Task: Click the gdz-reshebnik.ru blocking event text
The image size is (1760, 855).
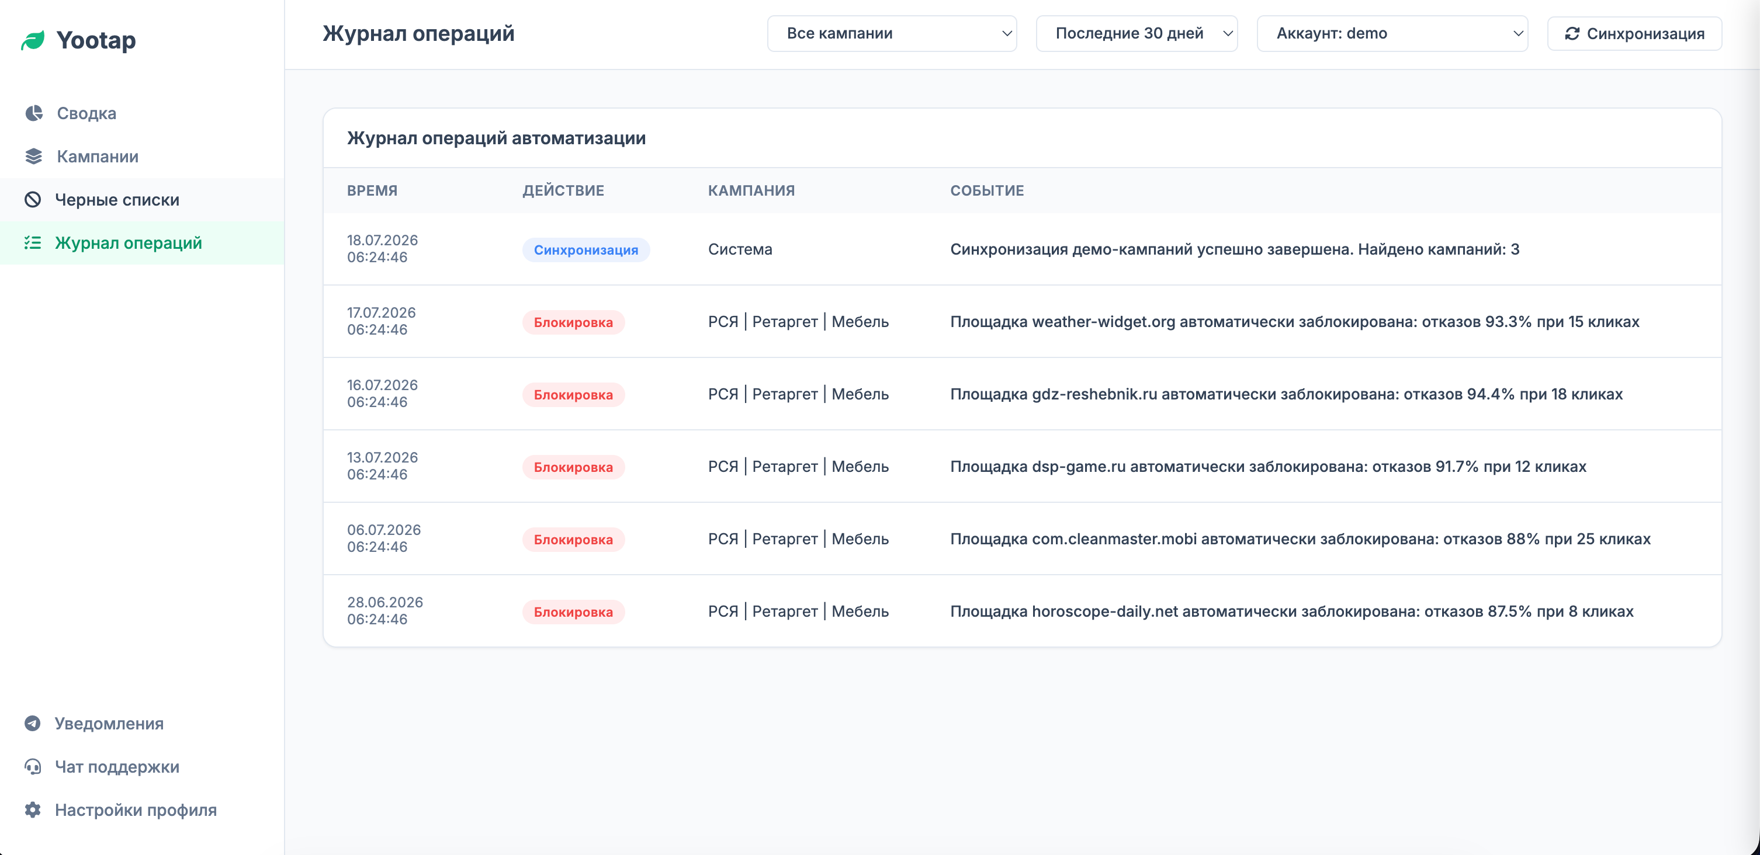Action: pyautogui.click(x=1287, y=394)
